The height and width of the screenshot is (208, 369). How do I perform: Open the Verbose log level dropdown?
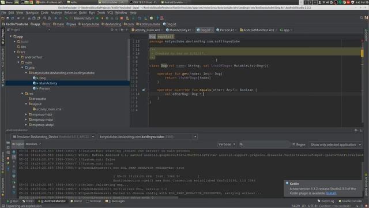click(227, 144)
